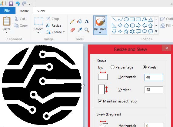The image size is (173, 127).
Task: Select the Polygon shape
Action: pos(145,19)
